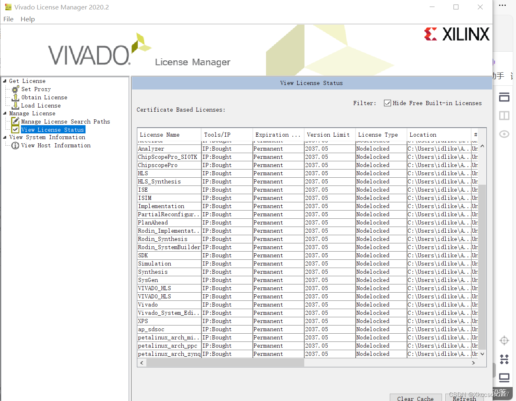Click the Clear Cache button
Image resolution: width=516 pixels, height=401 pixels.
415,398
